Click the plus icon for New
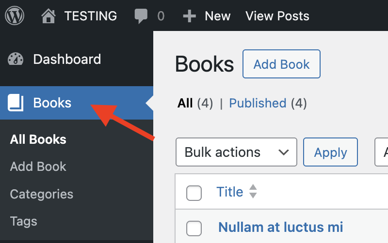This screenshot has height=243, width=388. [189, 16]
